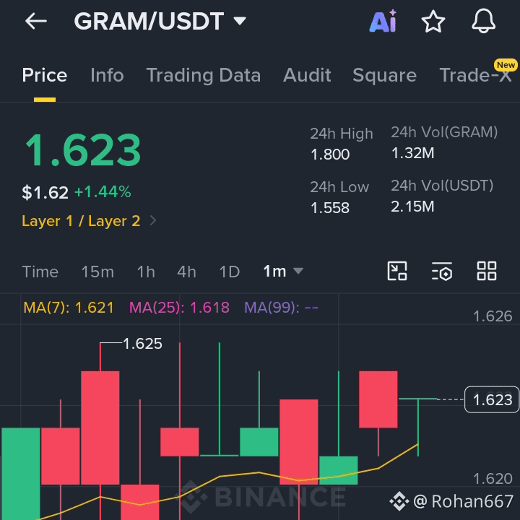Select the 4h chart interval
The width and height of the screenshot is (520, 520).
tap(186, 272)
